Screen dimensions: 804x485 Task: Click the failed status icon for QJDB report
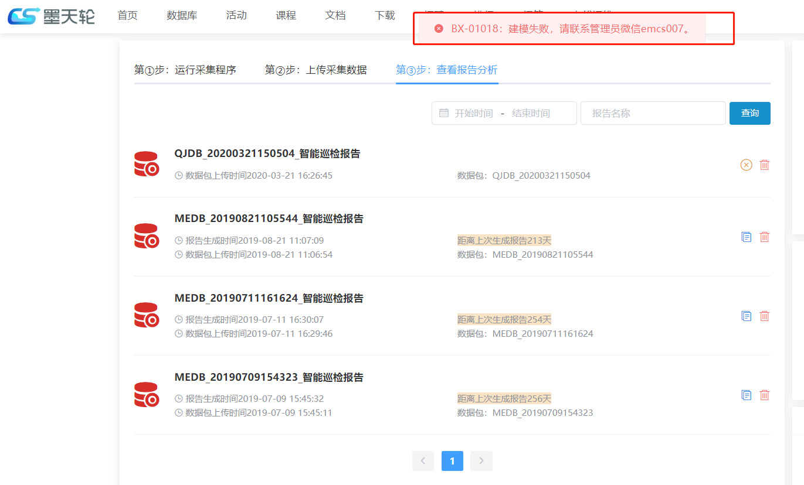point(746,165)
